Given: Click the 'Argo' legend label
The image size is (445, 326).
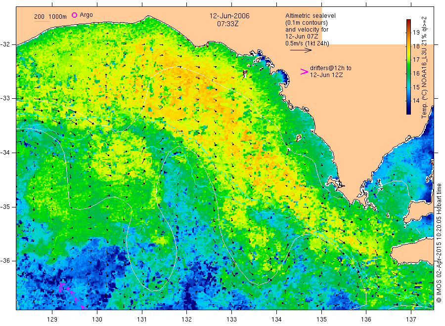Looking at the screenshot, I should [x=86, y=15].
